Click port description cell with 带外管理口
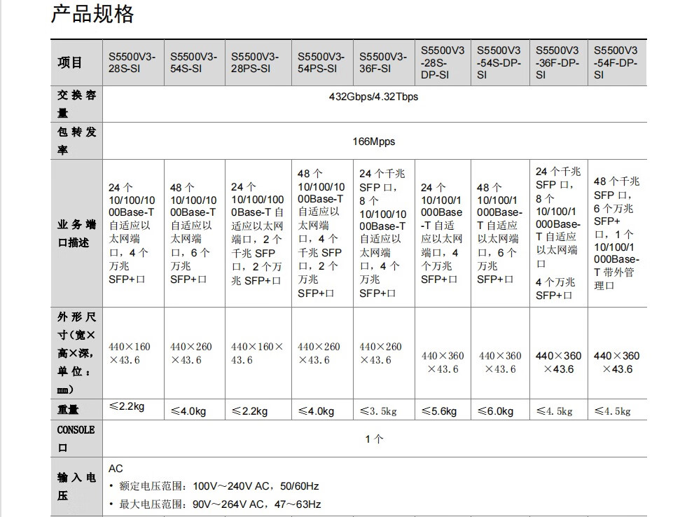The height and width of the screenshot is (517, 694). click(616, 233)
